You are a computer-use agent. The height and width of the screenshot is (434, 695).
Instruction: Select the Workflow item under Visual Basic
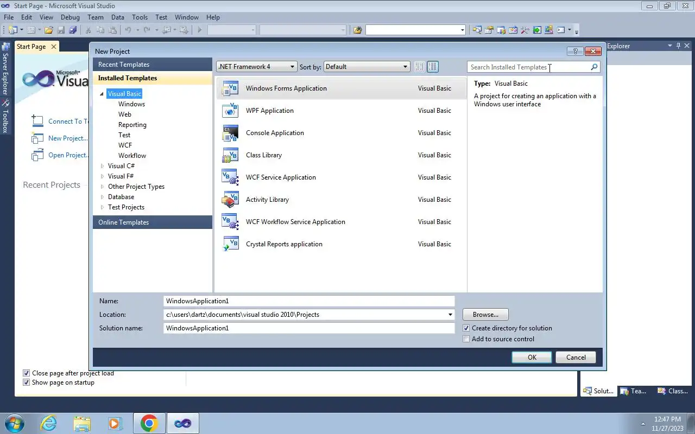(x=132, y=156)
